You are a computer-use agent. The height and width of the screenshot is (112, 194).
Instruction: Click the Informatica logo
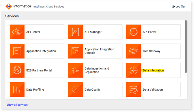(18, 6)
